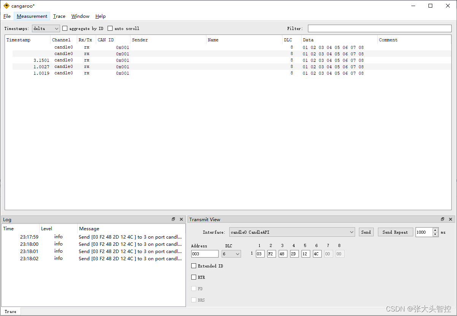
Task: Enable aggregate by ID
Action: pos(65,28)
